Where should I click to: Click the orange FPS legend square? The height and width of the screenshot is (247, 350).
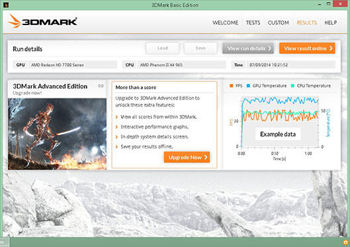[232, 86]
